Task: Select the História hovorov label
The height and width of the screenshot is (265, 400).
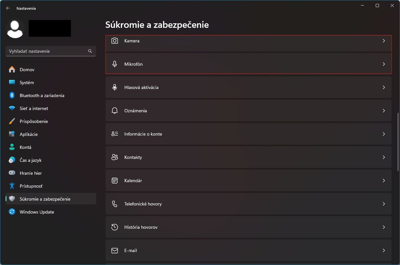Action: tap(141, 227)
